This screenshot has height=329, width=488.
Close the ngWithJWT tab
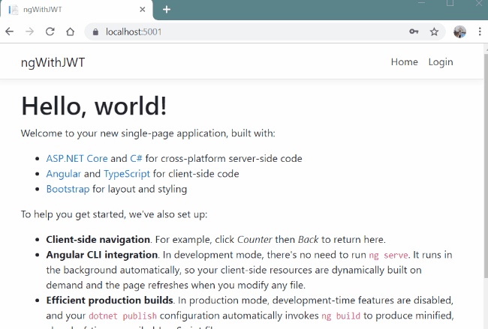(143, 10)
